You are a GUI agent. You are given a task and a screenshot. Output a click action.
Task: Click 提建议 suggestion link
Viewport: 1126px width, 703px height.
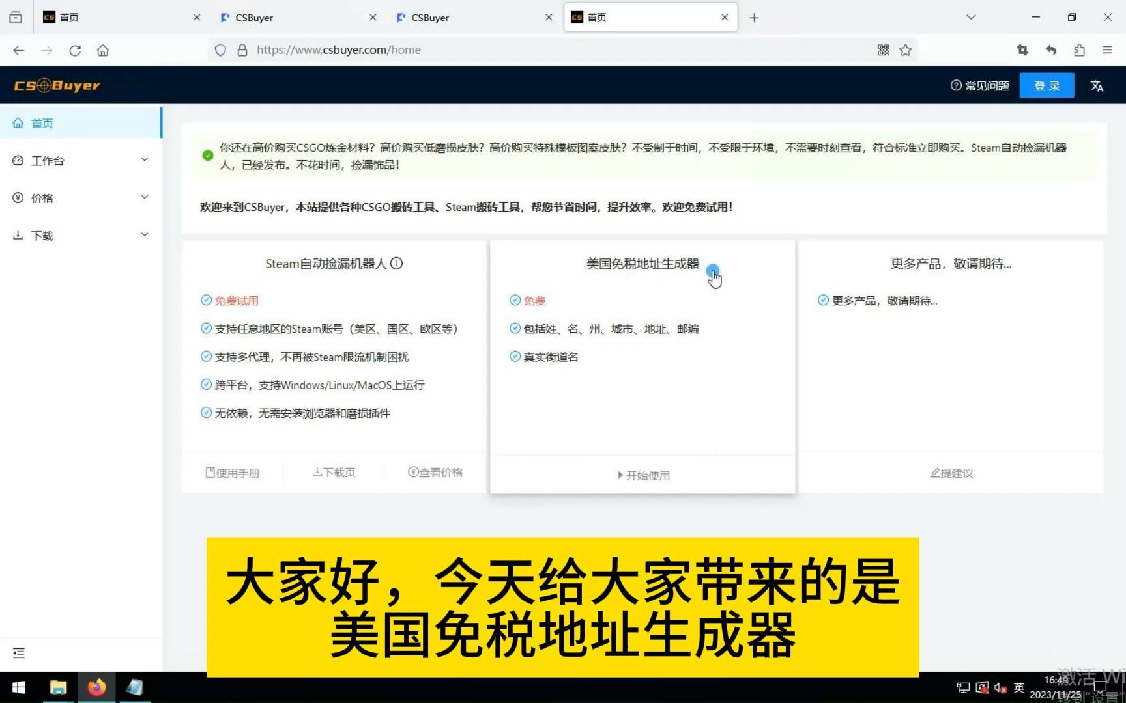pyautogui.click(x=951, y=473)
